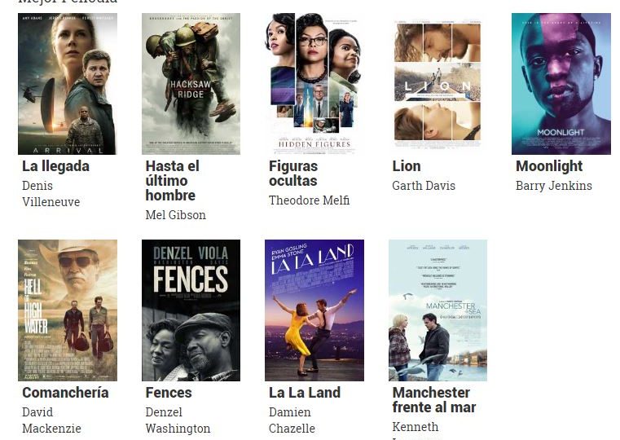
Task: Click the Fences title text
Action: [x=169, y=393]
